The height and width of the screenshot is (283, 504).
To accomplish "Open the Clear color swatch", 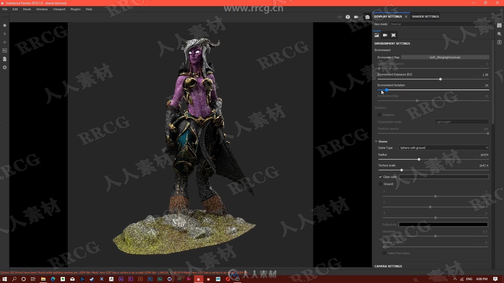I will coord(444,177).
